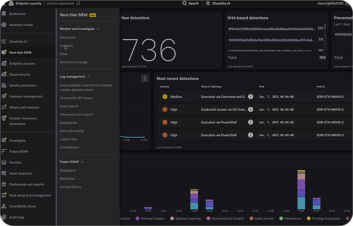This screenshot has width=353, height=226.
Task: Click info icon for Credential Access detection
Action: (251, 109)
